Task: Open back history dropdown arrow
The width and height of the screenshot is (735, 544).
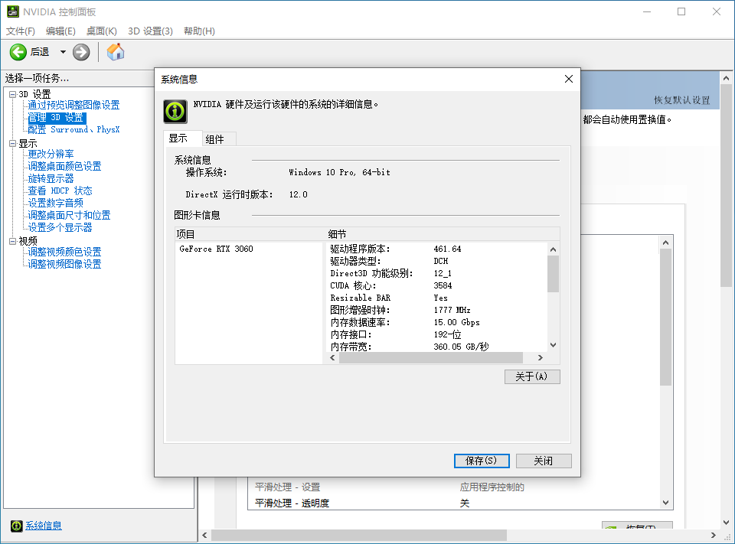Action: click(63, 52)
